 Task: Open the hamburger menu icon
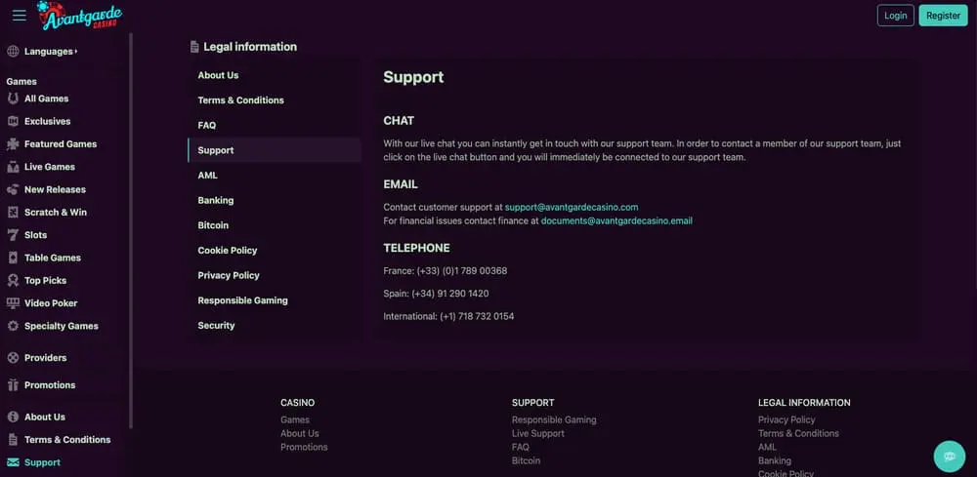(20, 16)
